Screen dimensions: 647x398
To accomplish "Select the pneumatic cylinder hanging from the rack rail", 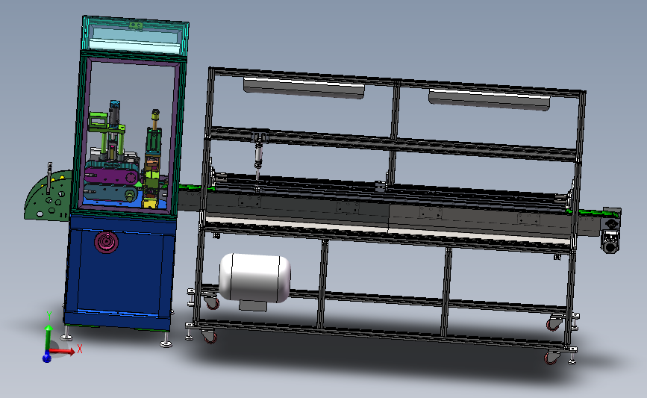I will [x=258, y=157].
